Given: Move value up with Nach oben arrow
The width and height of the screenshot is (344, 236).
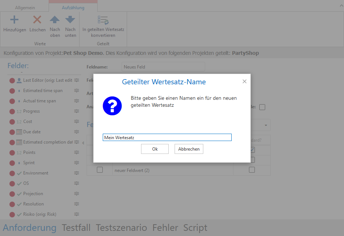Looking at the screenshot, I should pyautogui.click(x=55, y=20).
